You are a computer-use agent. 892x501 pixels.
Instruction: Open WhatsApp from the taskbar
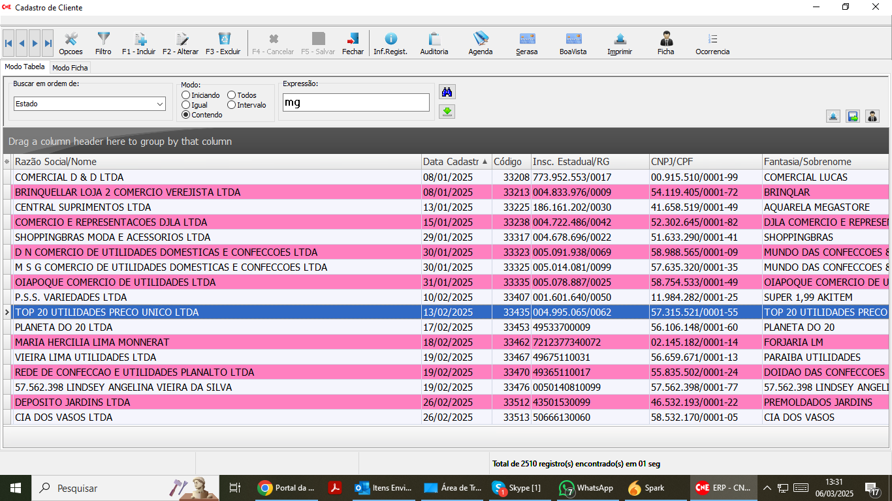pos(587,488)
